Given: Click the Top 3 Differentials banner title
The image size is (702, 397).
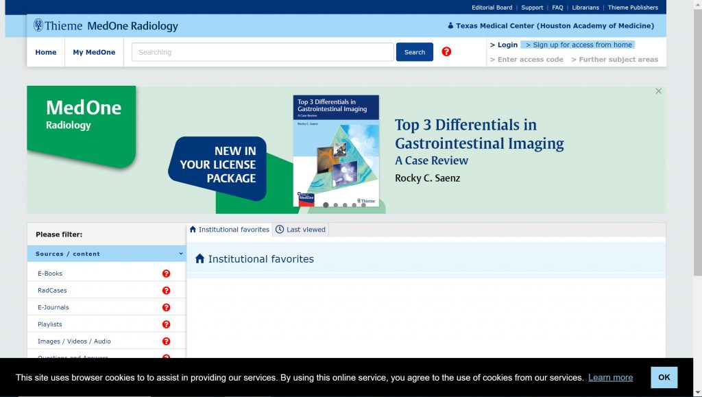Looking at the screenshot, I should [479, 134].
